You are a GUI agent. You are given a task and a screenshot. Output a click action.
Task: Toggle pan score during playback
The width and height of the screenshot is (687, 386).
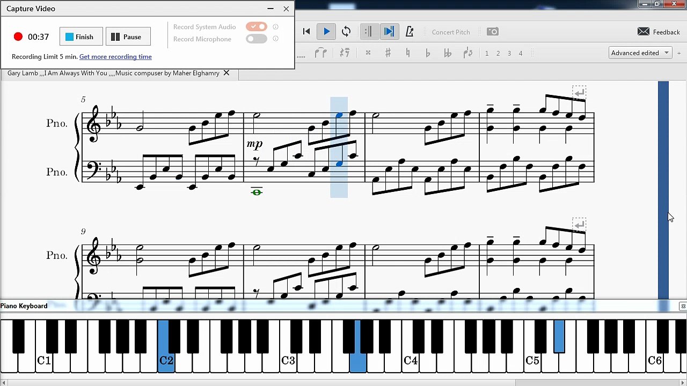click(389, 32)
